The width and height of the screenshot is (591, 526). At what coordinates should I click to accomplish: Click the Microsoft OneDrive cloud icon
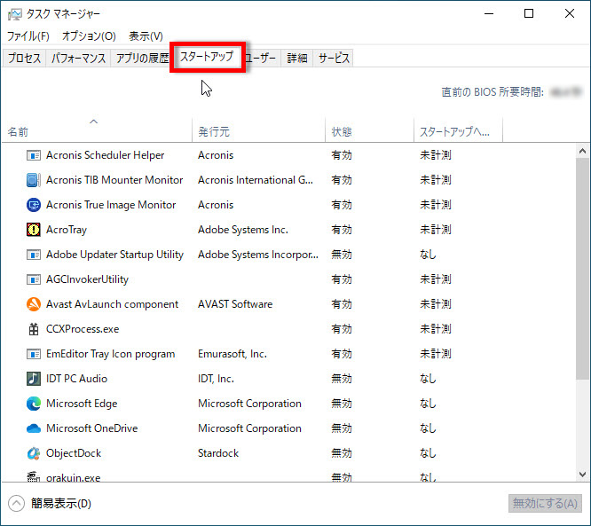[x=34, y=428]
